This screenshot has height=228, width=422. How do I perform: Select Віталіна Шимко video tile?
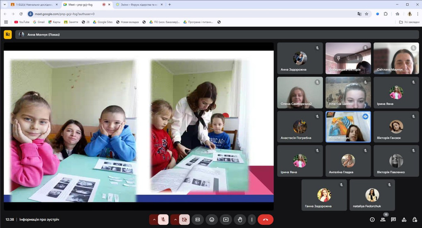(x=348, y=93)
